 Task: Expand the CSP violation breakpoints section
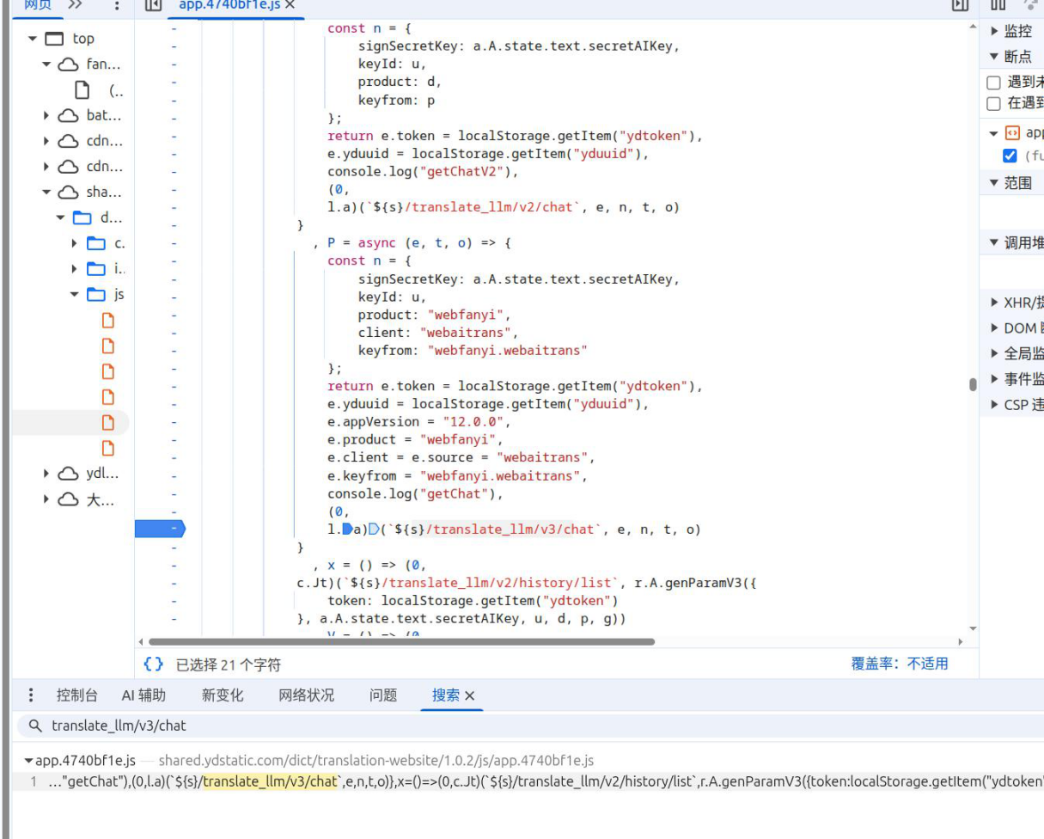click(995, 404)
